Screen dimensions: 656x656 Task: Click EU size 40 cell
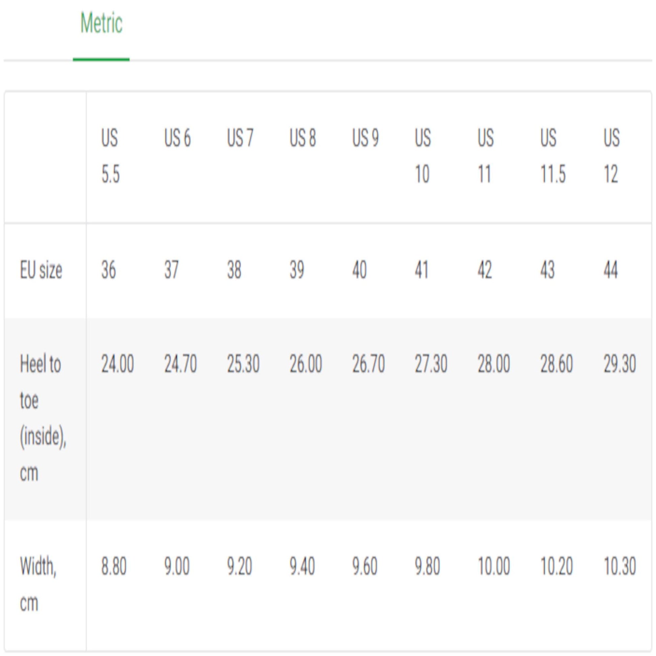pyautogui.click(x=359, y=270)
